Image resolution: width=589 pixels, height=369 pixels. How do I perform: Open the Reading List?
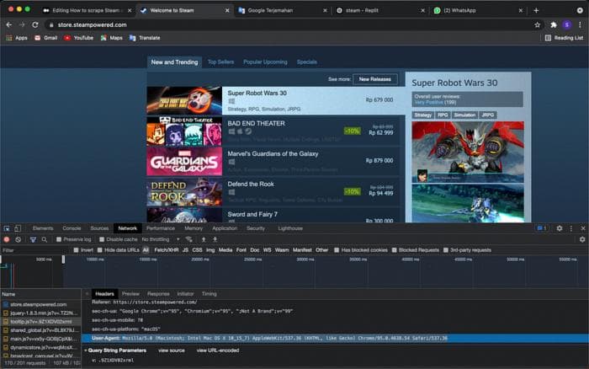564,38
